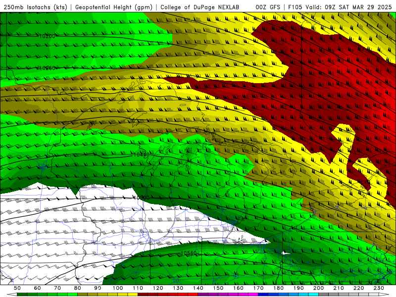
Task: Pick the dark gray swatch just after 200
Action: click(x=324, y=295)
